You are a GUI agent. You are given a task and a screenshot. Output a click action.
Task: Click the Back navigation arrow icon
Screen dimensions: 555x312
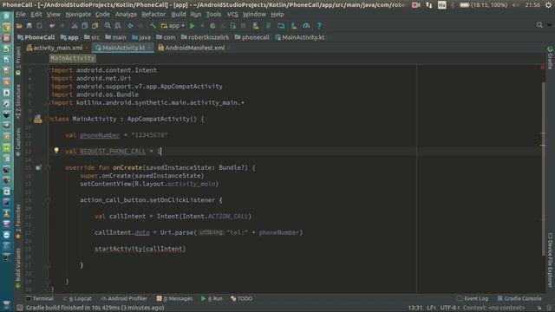[x=130, y=26]
